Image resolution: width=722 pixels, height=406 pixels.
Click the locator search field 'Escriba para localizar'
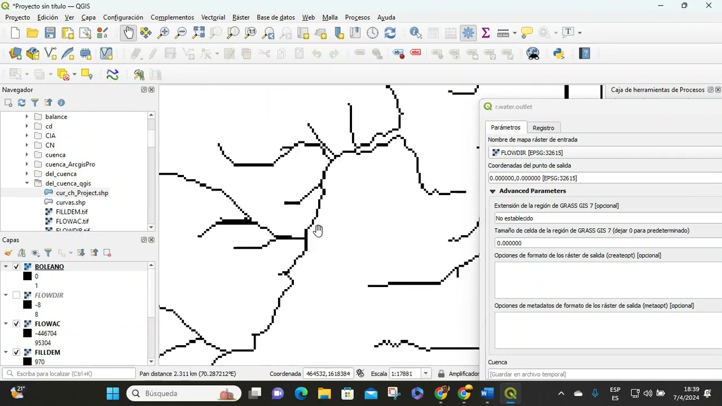point(68,374)
